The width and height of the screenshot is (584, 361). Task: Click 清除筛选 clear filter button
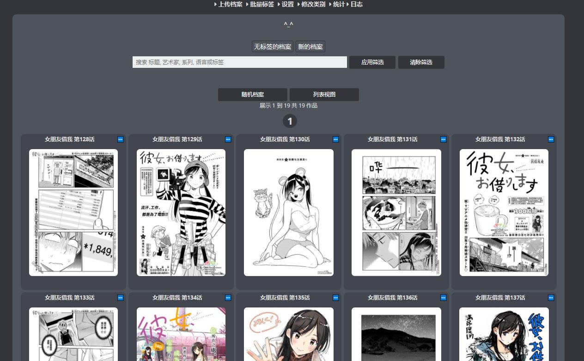click(x=421, y=62)
